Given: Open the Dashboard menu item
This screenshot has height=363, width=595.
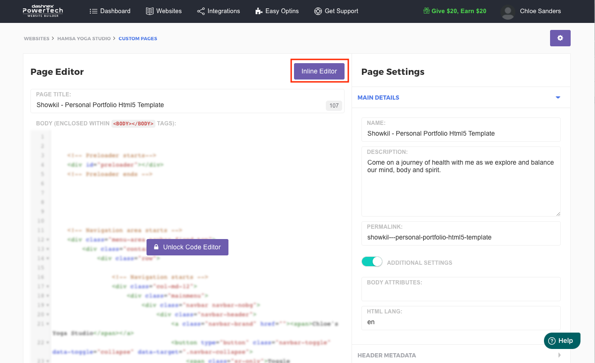Looking at the screenshot, I should pyautogui.click(x=110, y=11).
